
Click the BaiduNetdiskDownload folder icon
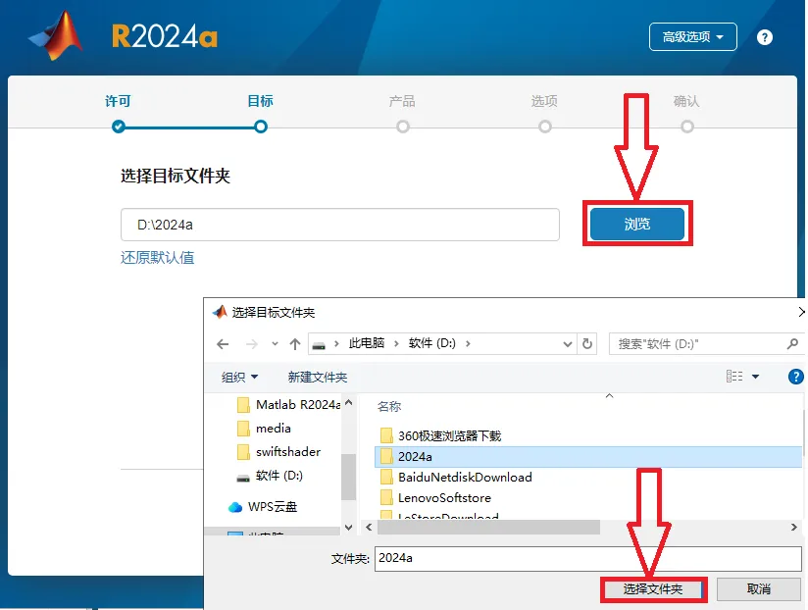(386, 477)
